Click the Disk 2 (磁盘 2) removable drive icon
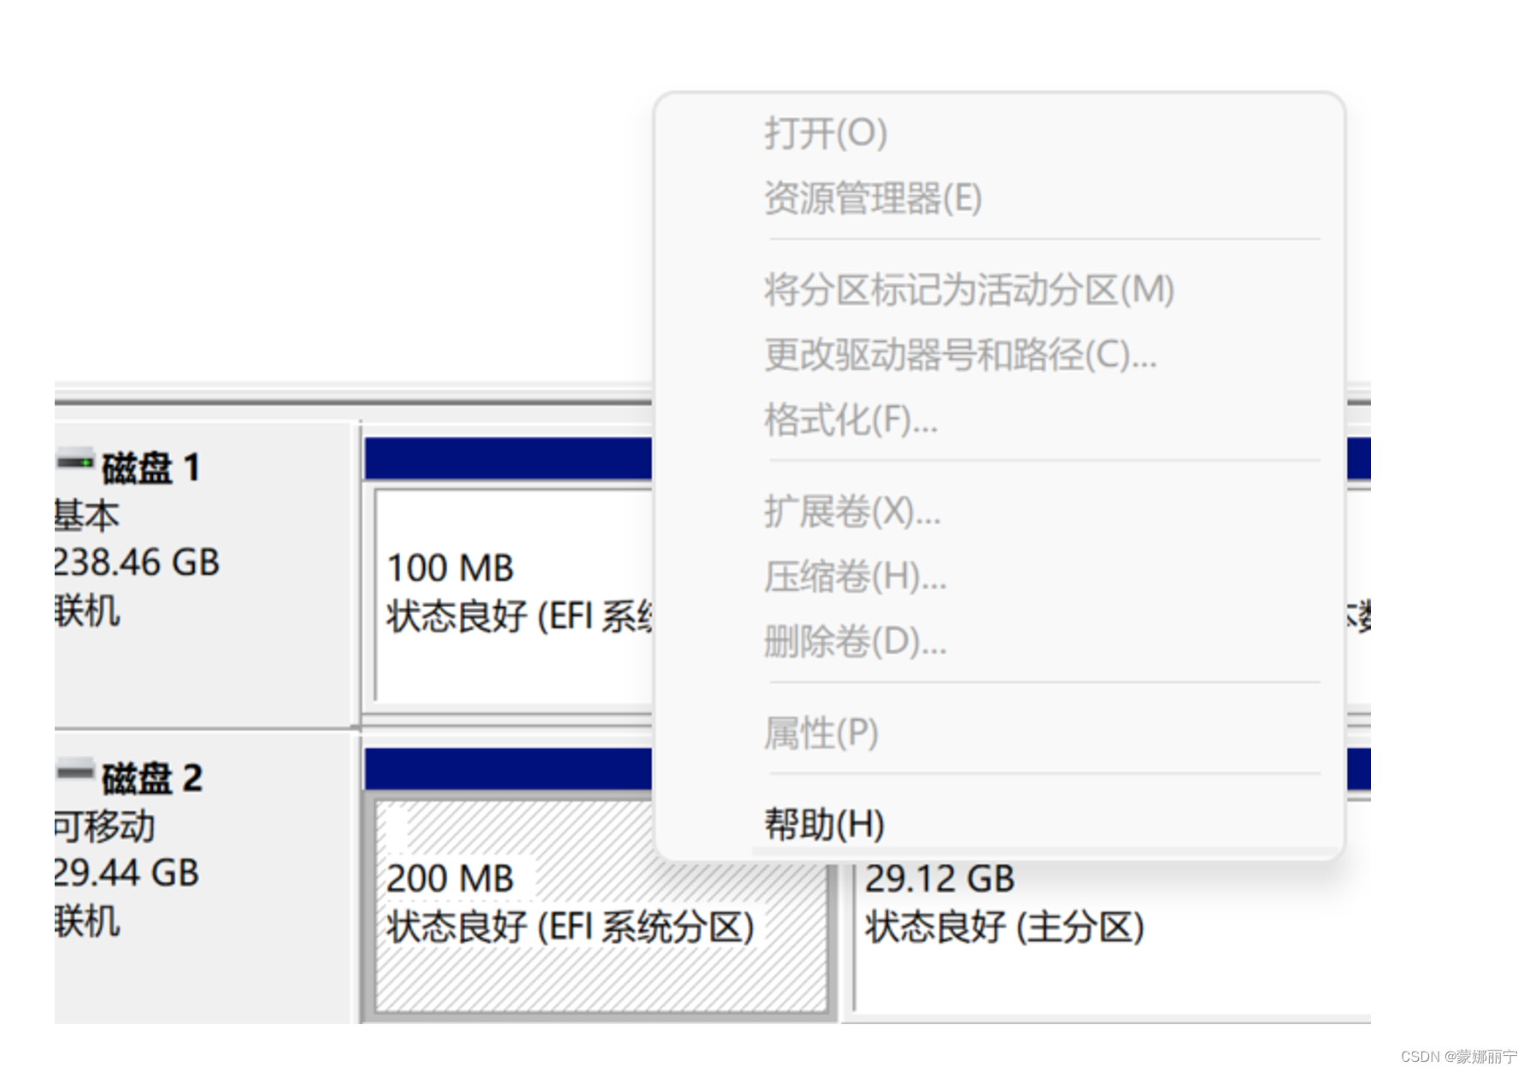The width and height of the screenshot is (1530, 1072). (75, 772)
